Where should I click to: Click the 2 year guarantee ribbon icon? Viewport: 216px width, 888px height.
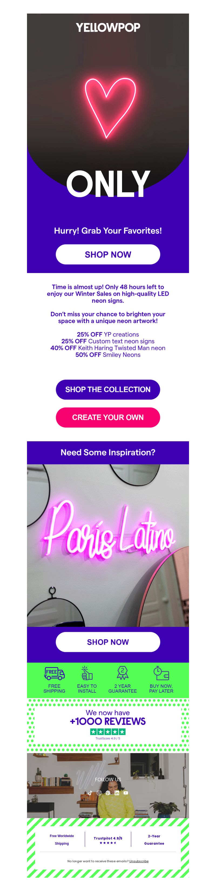(123, 673)
